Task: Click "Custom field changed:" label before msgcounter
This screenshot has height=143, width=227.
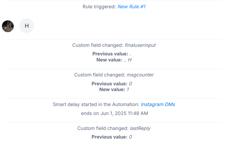Action: (x=100, y=75)
